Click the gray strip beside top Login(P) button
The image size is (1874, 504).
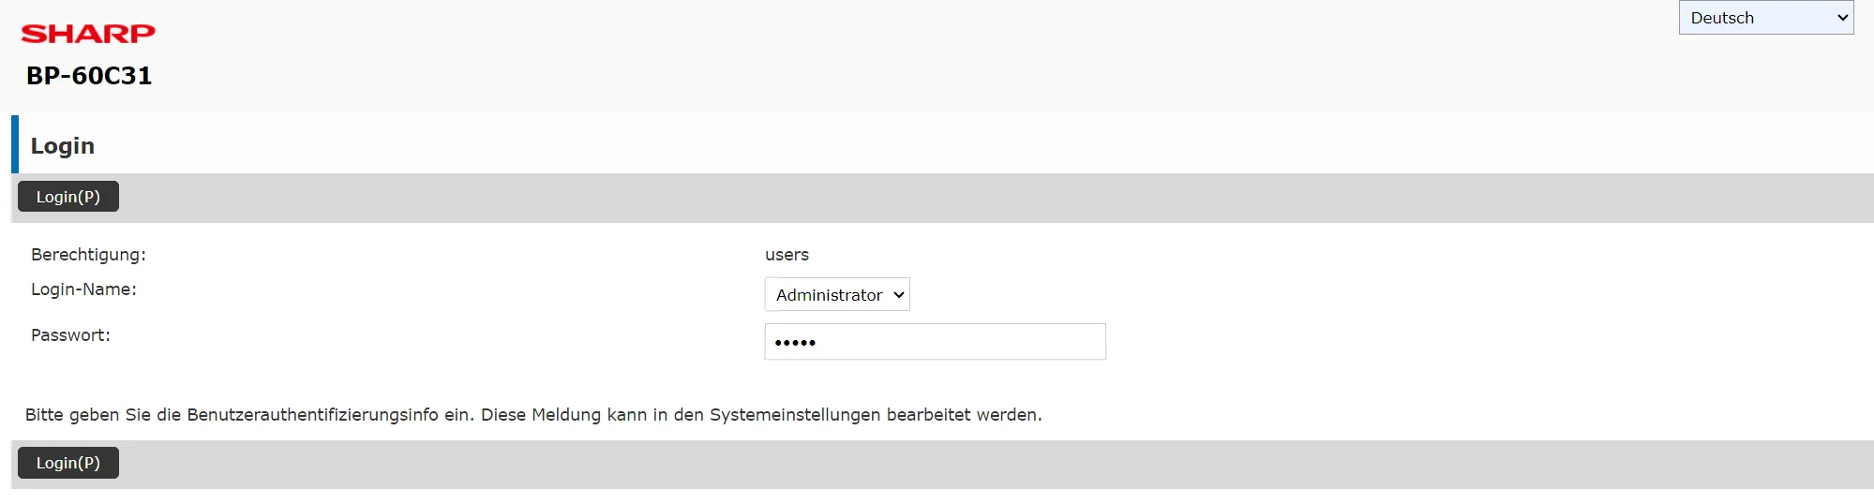pos(937,198)
